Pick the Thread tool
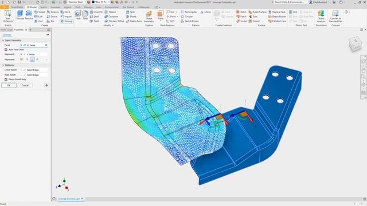Screen dimensions: 367x206 [x=110, y=12]
